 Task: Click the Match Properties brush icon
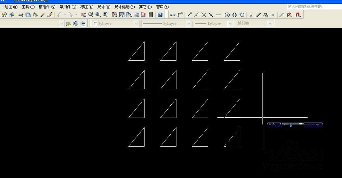pyautogui.click(x=42, y=15)
